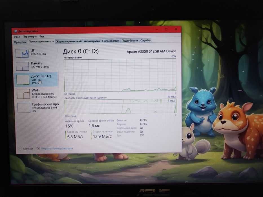Click the Емкость 477 ГБ value
The height and width of the screenshot is (197, 263).
pos(143,120)
